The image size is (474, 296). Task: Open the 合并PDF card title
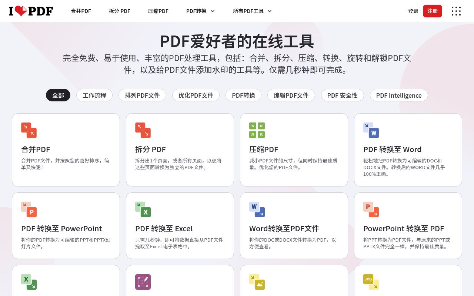click(x=36, y=149)
